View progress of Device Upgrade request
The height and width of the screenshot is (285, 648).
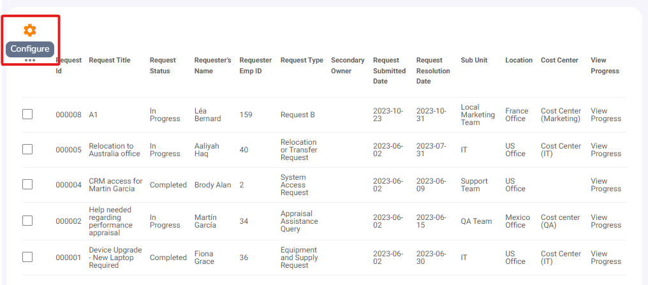point(606,258)
